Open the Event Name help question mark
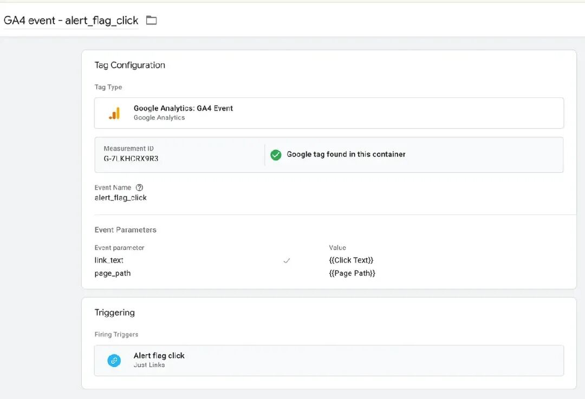 pyautogui.click(x=140, y=187)
